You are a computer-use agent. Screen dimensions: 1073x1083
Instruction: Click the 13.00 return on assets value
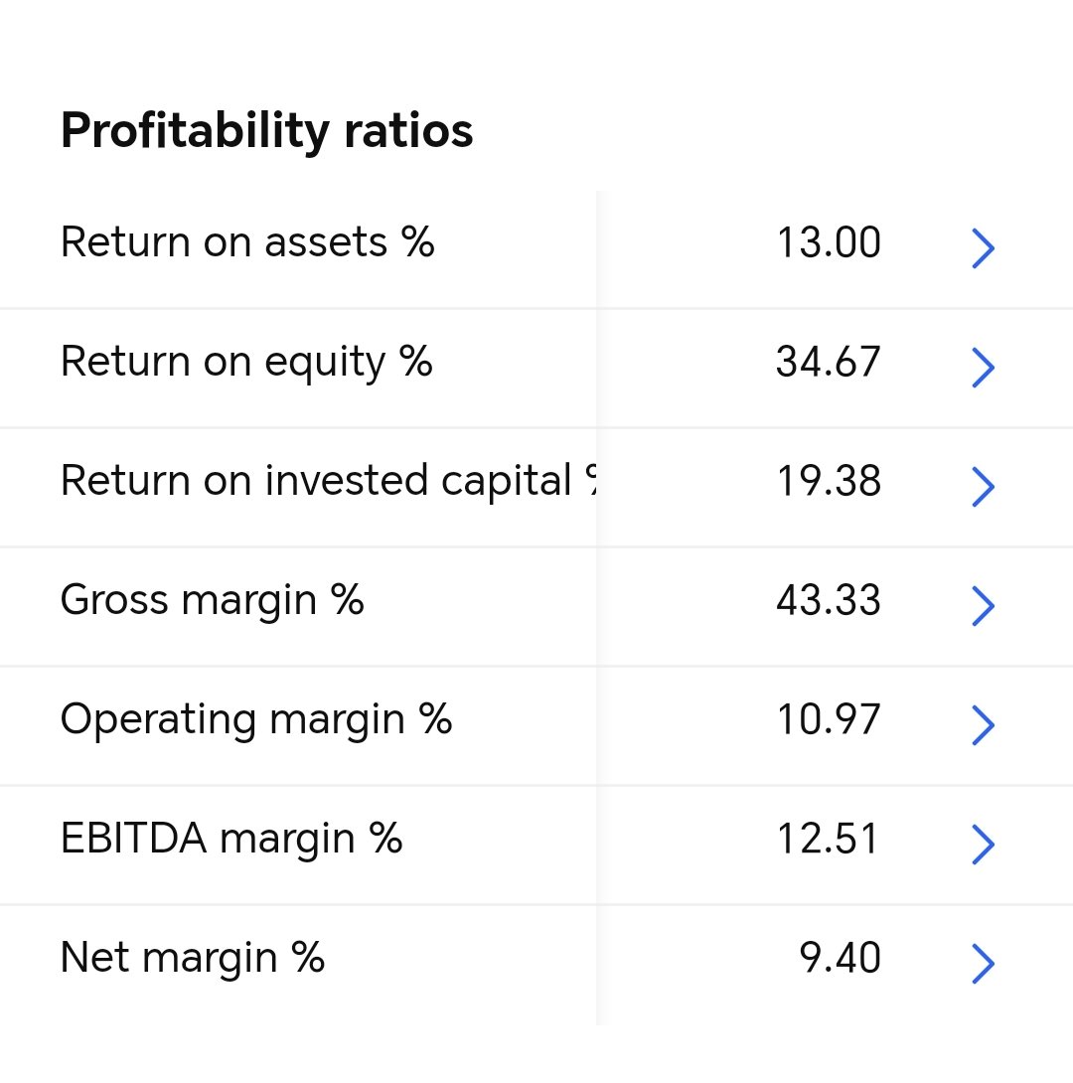[829, 243]
